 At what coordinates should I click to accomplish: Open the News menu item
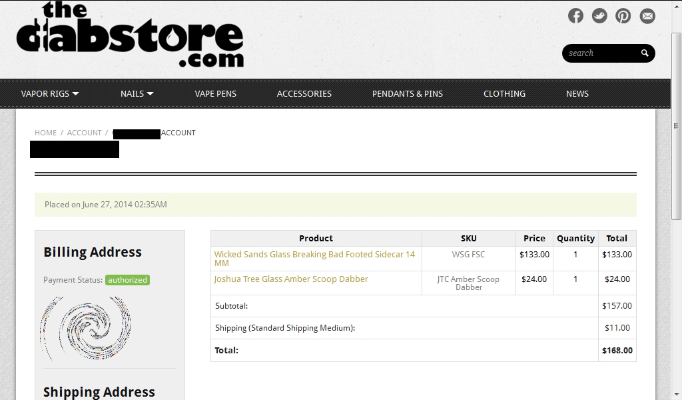577,93
